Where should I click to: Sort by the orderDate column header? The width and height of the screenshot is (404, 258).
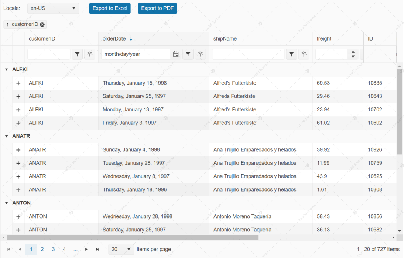pyautogui.click(x=114, y=39)
